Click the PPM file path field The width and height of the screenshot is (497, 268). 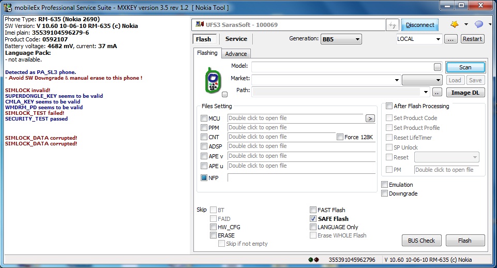302,127
